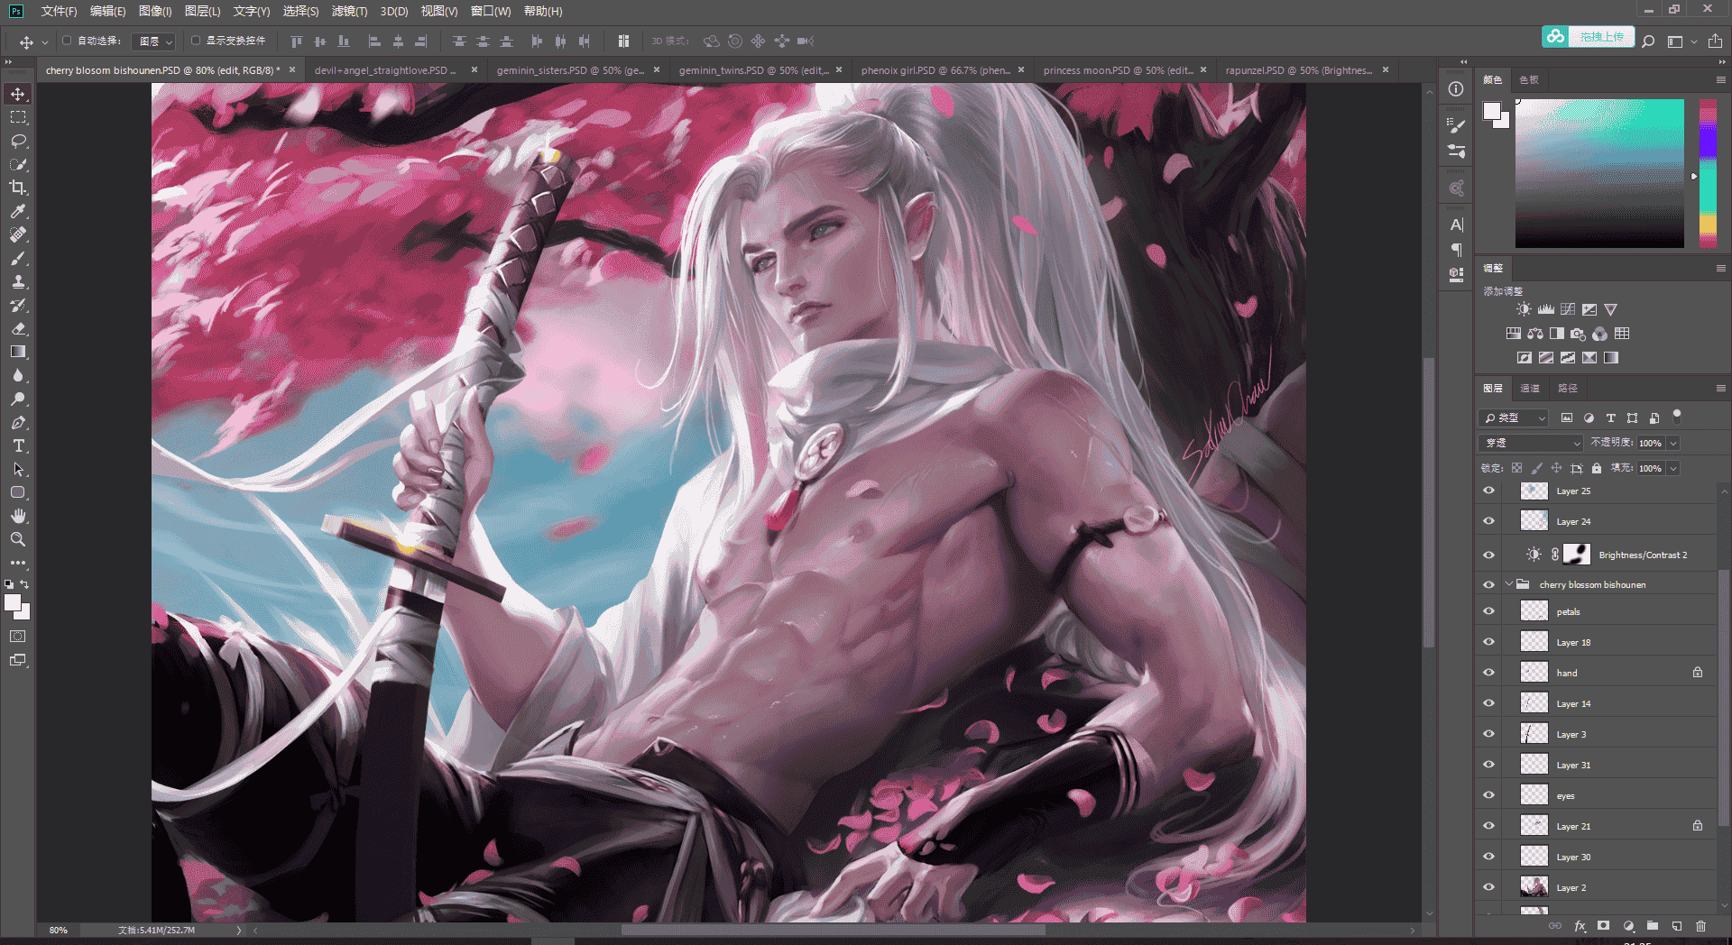The image size is (1732, 945).
Task: Click the search icon in top bar
Action: point(1648,41)
